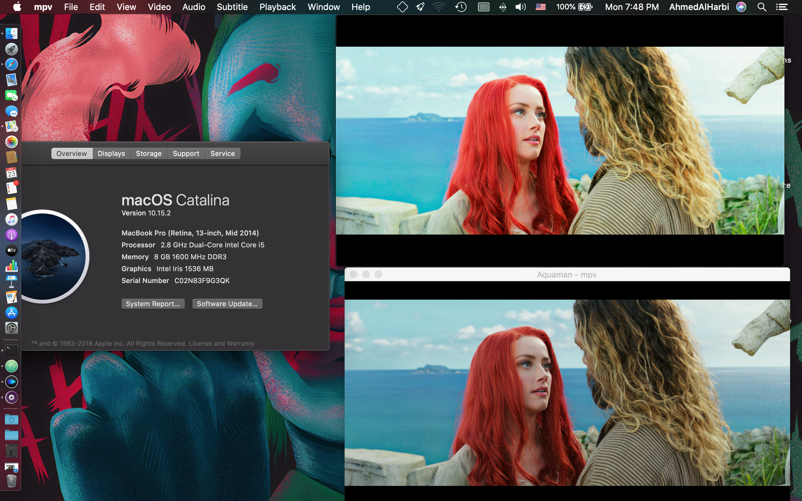The height and width of the screenshot is (501, 802).
Task: Open the Bluetooth status menu
Action: click(503, 7)
